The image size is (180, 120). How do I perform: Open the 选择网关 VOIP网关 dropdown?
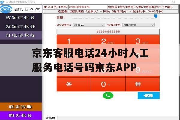[x=139, y=25]
